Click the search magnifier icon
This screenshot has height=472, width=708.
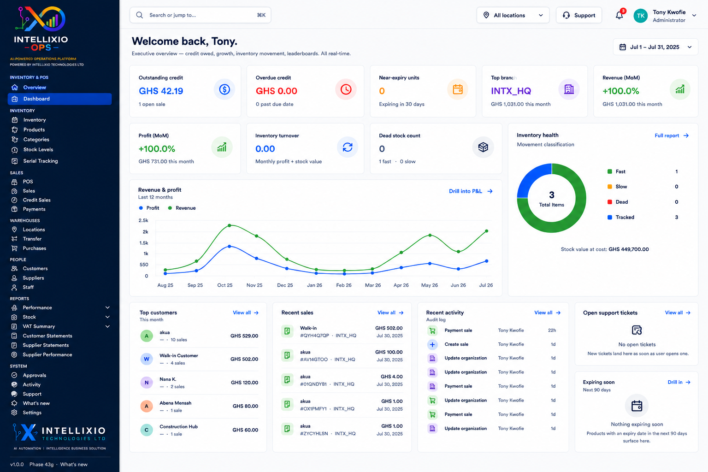click(x=139, y=15)
